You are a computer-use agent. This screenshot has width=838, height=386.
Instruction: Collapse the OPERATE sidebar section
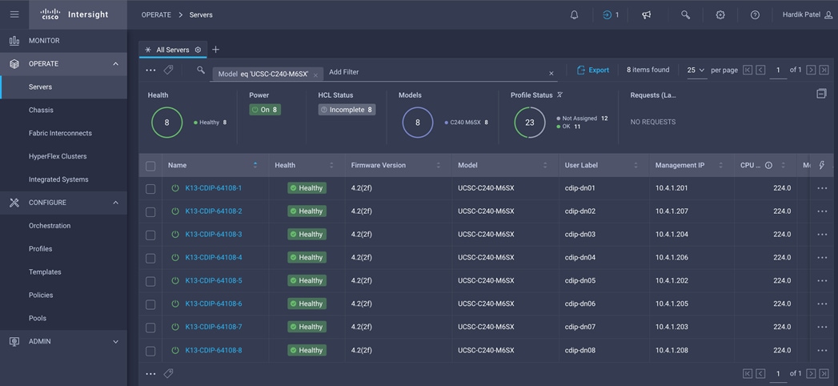click(115, 64)
